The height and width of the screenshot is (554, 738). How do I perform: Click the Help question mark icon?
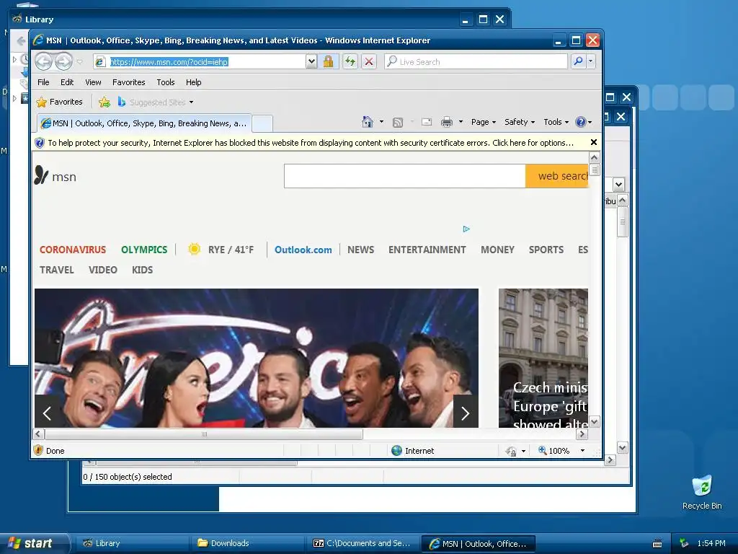click(581, 122)
